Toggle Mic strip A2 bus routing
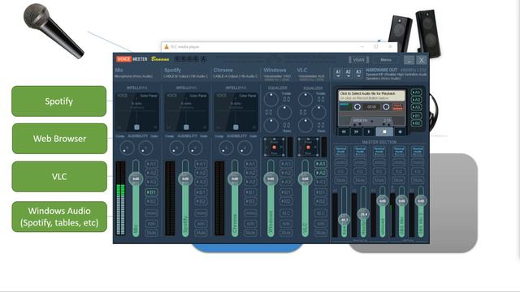Viewport: 520px width, 292px height. click(x=151, y=173)
